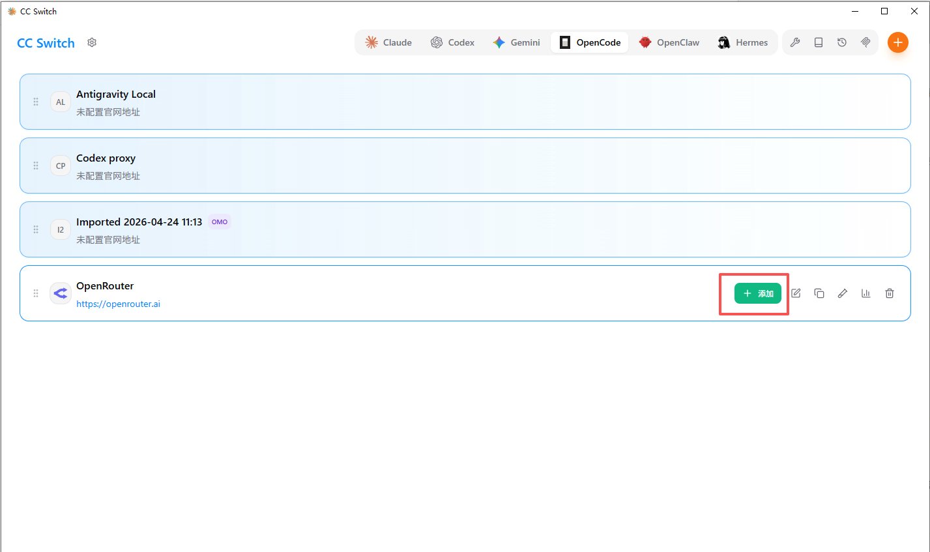This screenshot has height=552, width=930.
Task: Click the green 添加 button
Action: (758, 293)
